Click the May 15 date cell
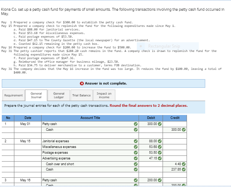Screen dimensions: 231x187 (x=28, y=141)
